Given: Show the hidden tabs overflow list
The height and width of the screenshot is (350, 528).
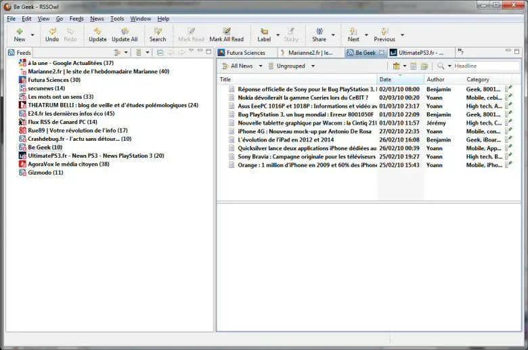Looking at the screenshot, I should 460,51.
